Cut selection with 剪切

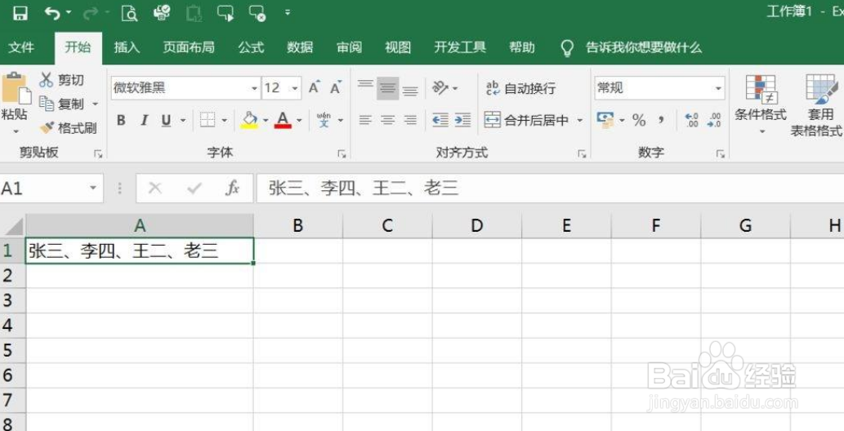pos(62,81)
